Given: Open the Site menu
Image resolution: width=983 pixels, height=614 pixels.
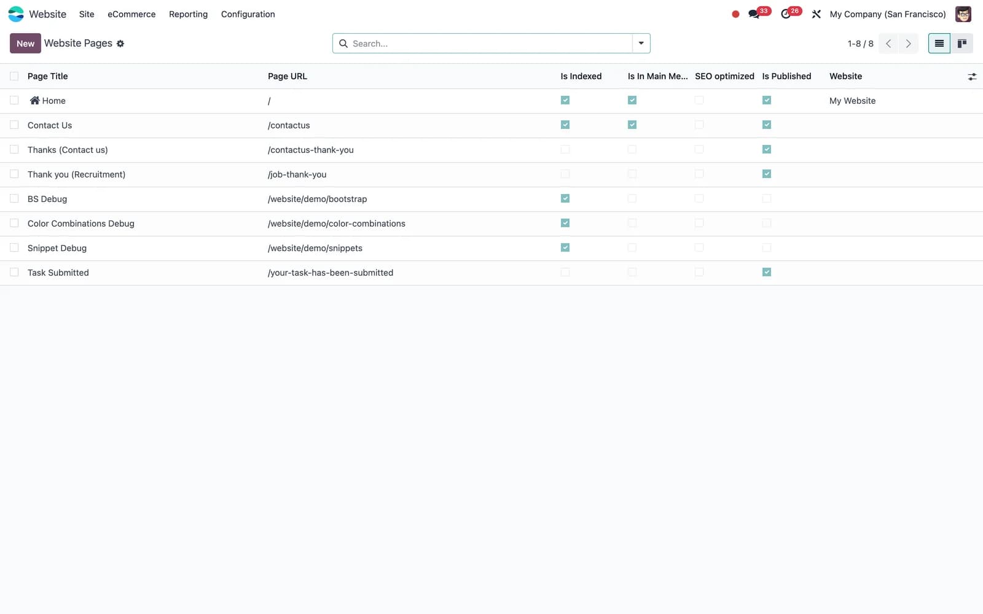Looking at the screenshot, I should [x=87, y=14].
